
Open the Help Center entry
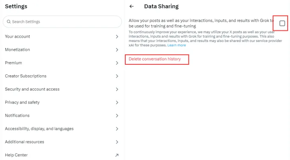16,155
